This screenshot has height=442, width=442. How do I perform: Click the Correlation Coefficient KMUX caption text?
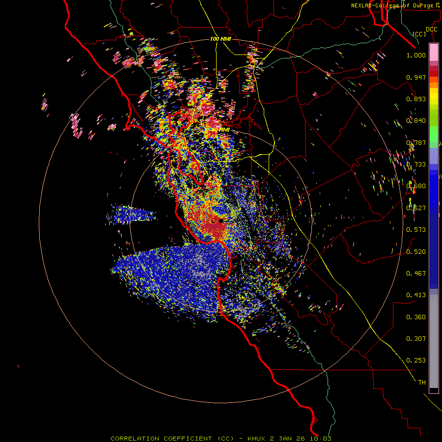click(x=221, y=439)
